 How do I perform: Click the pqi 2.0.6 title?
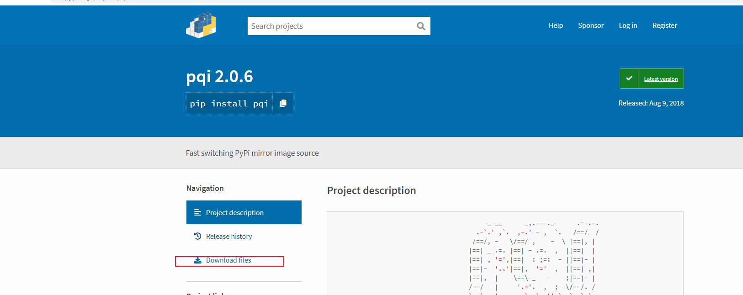tap(219, 76)
